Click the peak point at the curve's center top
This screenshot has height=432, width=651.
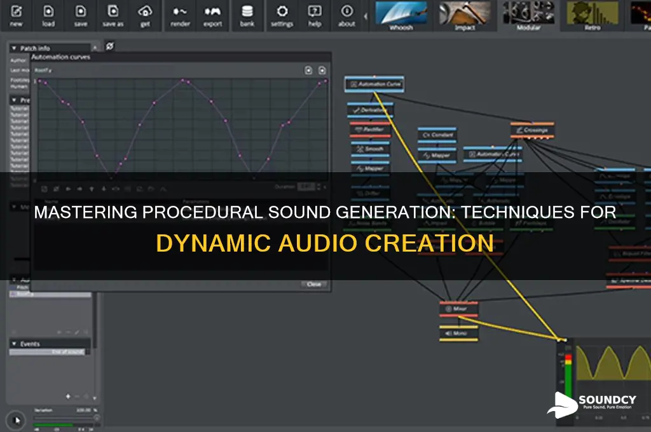click(x=182, y=80)
